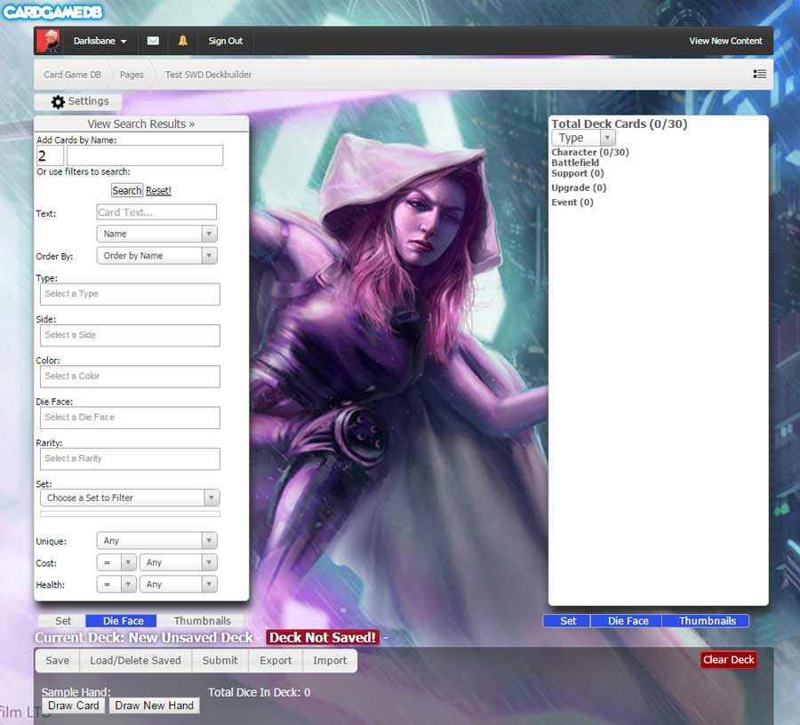Open Test SWD Deckbuilder breadcrumb
800x725 pixels.
[x=208, y=75]
